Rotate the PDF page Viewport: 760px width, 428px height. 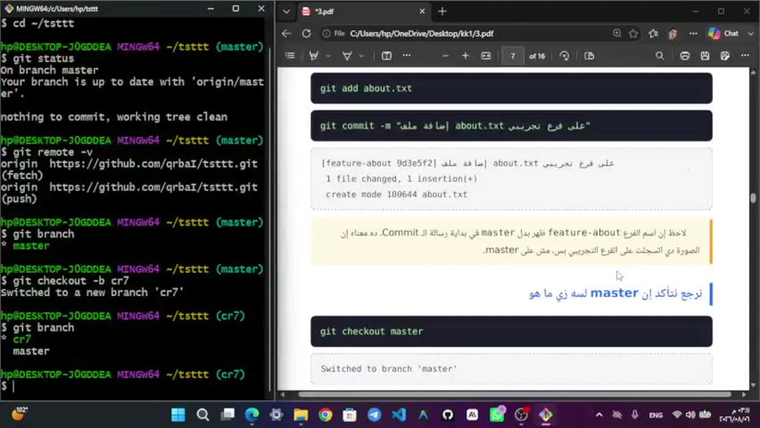564,56
